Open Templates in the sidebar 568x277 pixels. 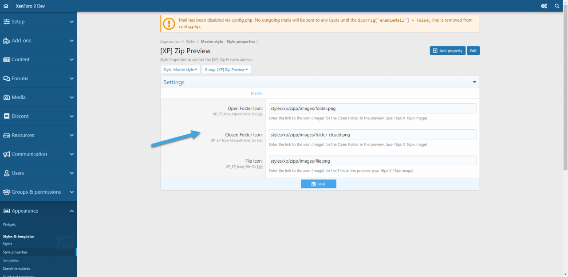pyautogui.click(x=11, y=261)
